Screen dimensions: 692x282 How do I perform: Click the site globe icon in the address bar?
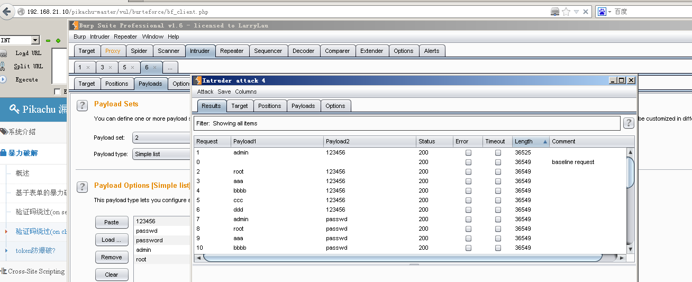21,12
